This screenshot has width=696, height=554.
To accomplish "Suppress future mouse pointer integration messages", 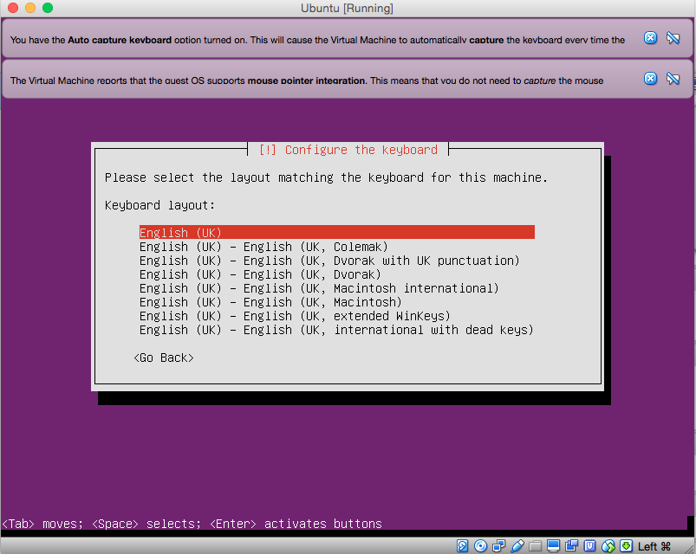I will pos(673,79).
